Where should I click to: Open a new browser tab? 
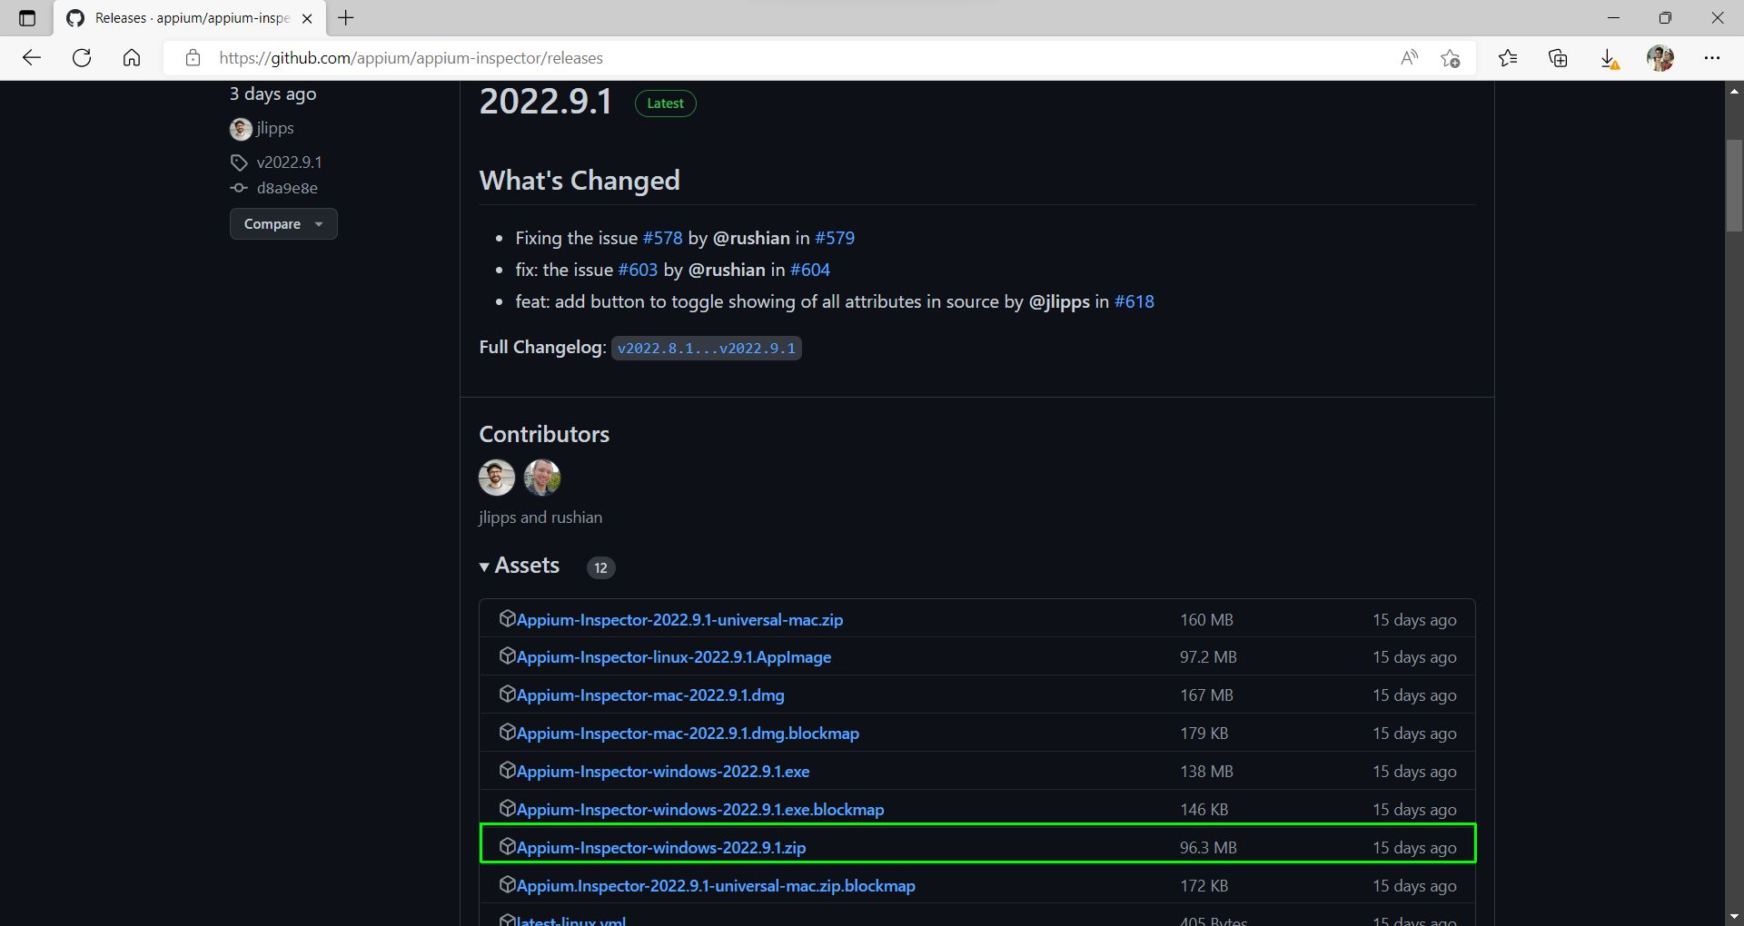coord(346,18)
